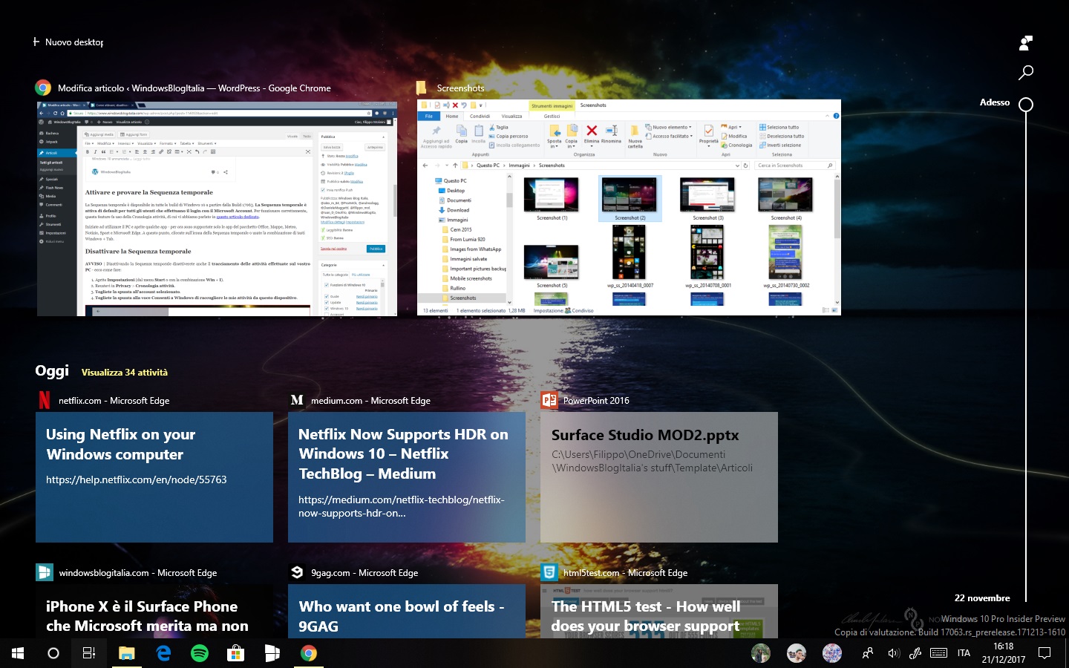Click the Medium 'M' icon above the card
Viewport: 1069px width, 668px height.
click(x=297, y=400)
